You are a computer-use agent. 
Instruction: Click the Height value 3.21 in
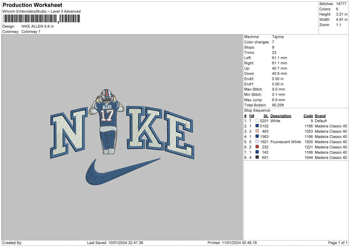pos(341,14)
